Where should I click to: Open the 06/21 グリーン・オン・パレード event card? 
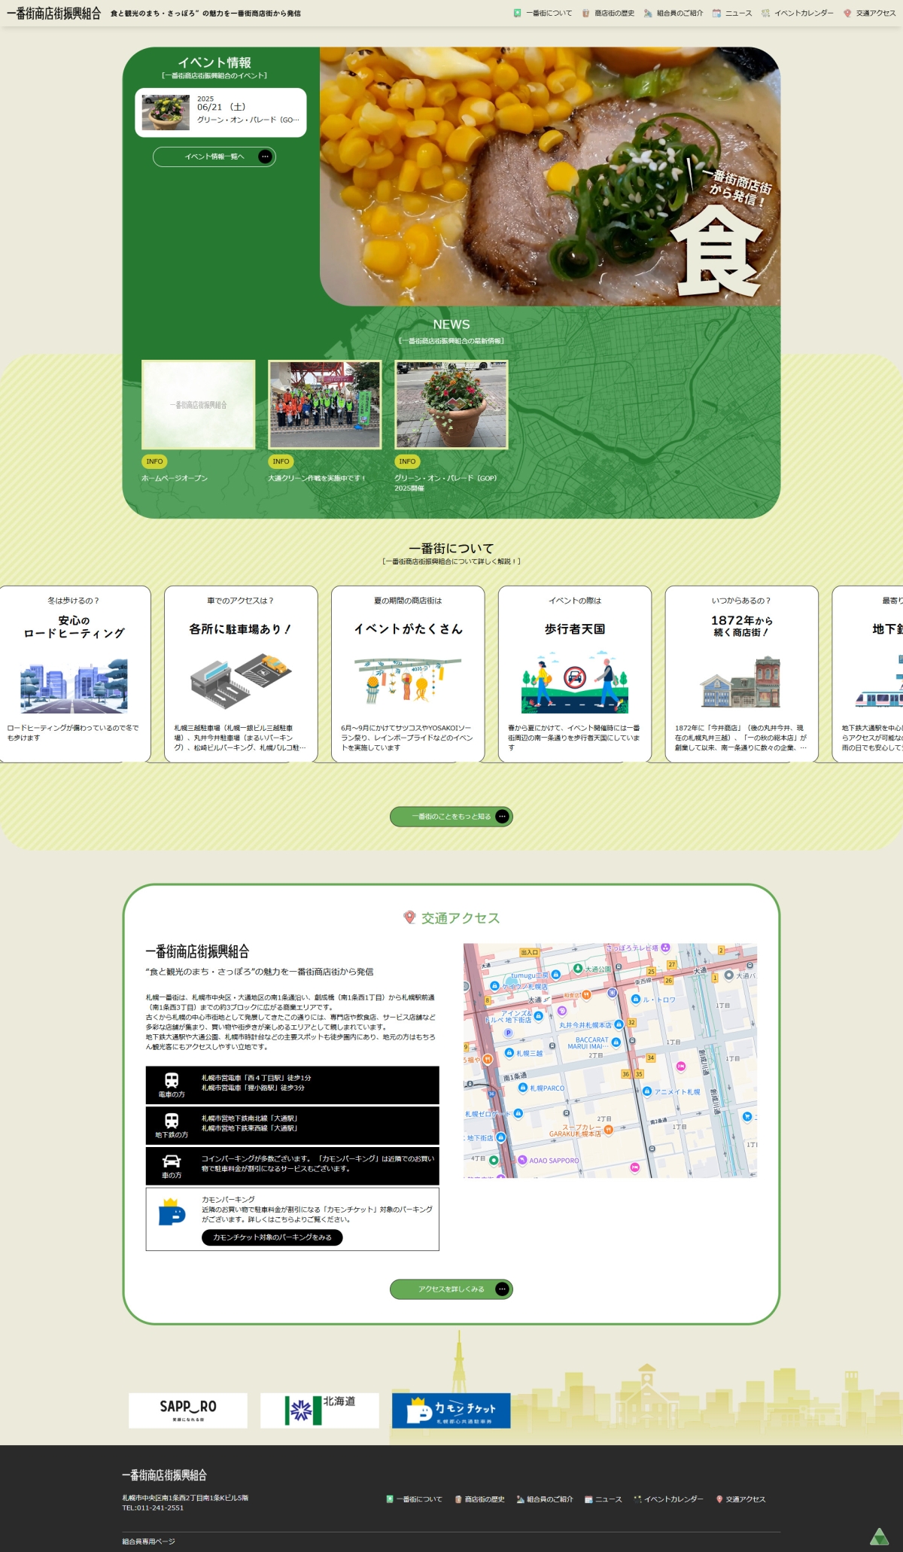coord(220,113)
